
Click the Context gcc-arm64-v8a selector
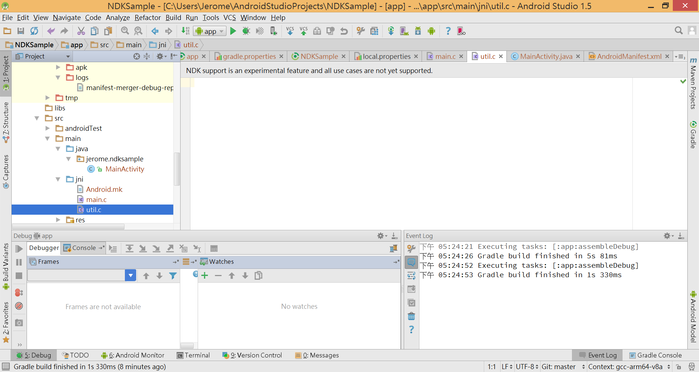tap(629, 367)
